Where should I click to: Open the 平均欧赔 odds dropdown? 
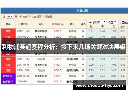pyautogui.click(x=97, y=22)
